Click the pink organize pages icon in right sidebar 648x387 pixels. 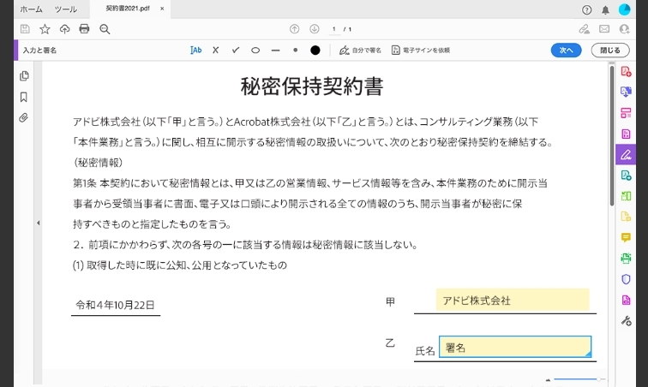click(626, 113)
